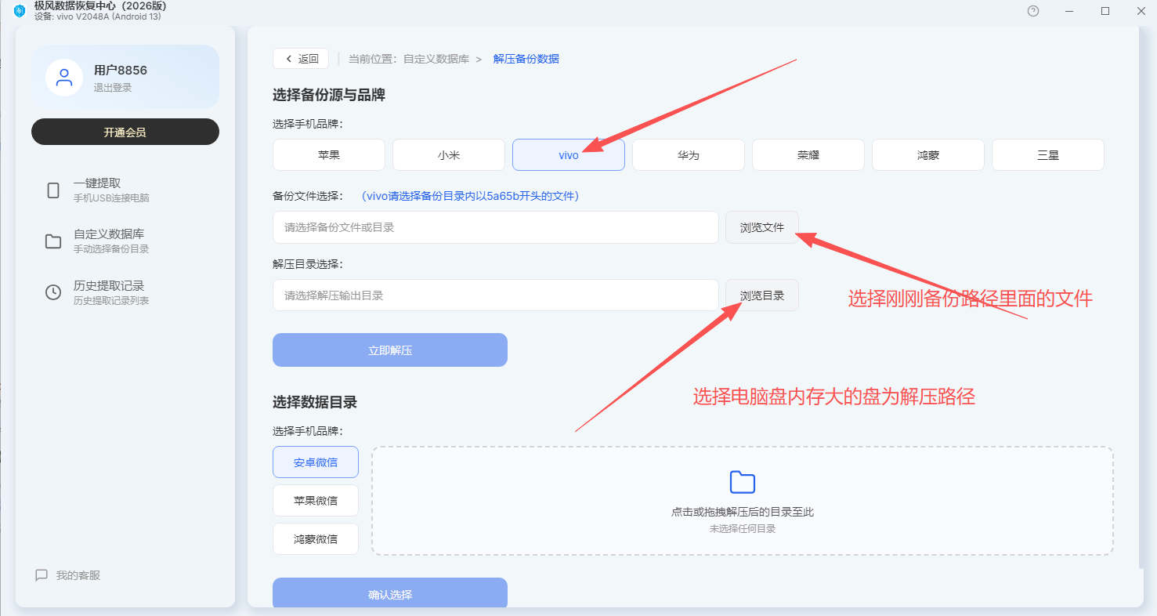Image resolution: width=1157 pixels, height=616 pixels.
Task: Go back using the 返回 button
Action: (x=301, y=59)
